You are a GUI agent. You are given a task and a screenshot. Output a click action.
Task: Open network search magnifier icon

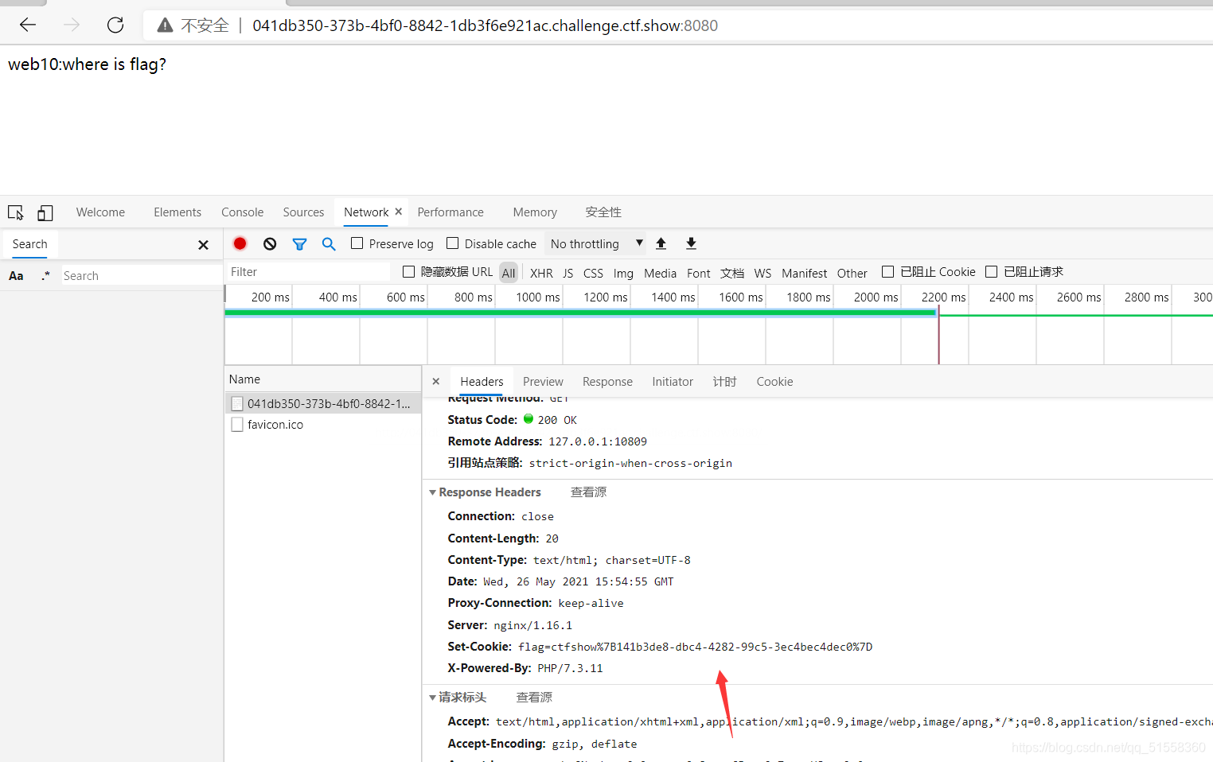pos(329,244)
